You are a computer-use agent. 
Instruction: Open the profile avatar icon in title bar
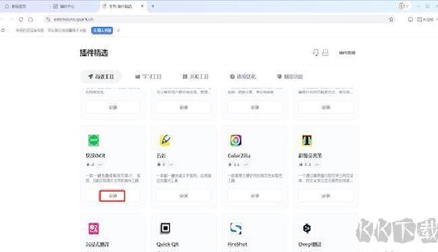[x=401, y=6]
